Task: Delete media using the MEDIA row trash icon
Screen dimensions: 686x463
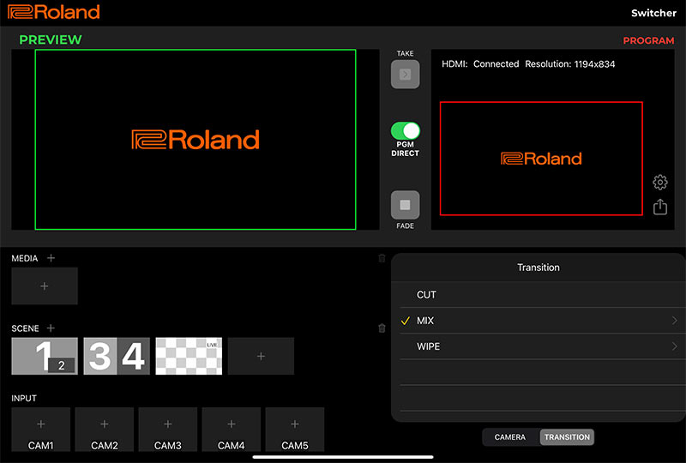Action: click(x=382, y=258)
